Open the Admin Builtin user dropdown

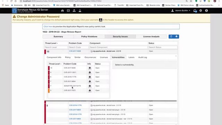181,11
